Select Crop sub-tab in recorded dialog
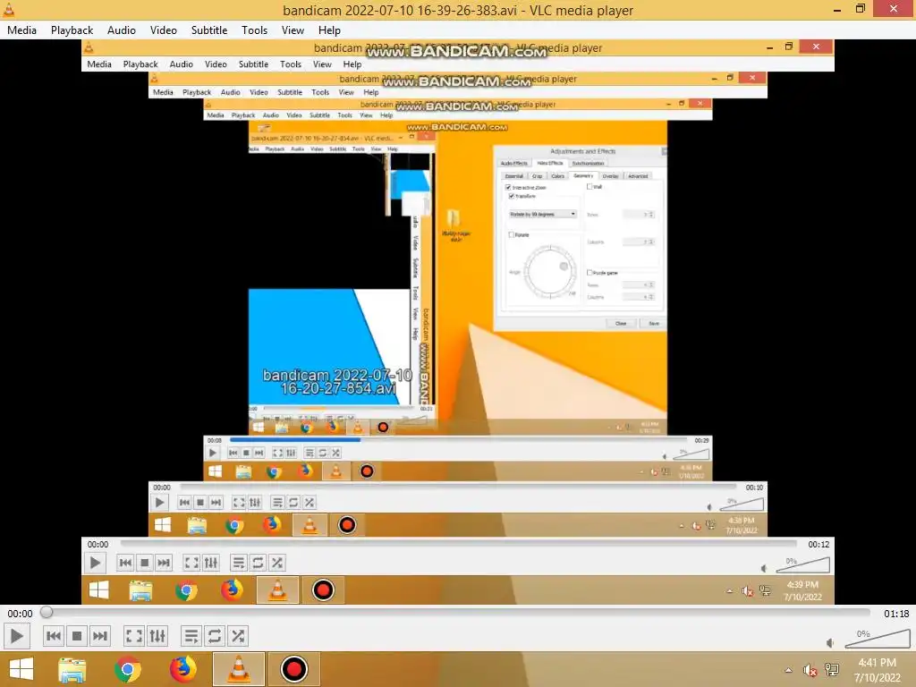 point(538,176)
